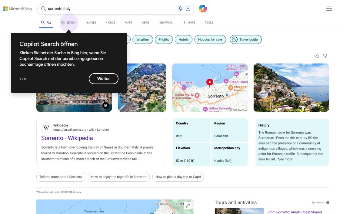Select the Weather chip
This screenshot has width=343, height=214.
143,40
